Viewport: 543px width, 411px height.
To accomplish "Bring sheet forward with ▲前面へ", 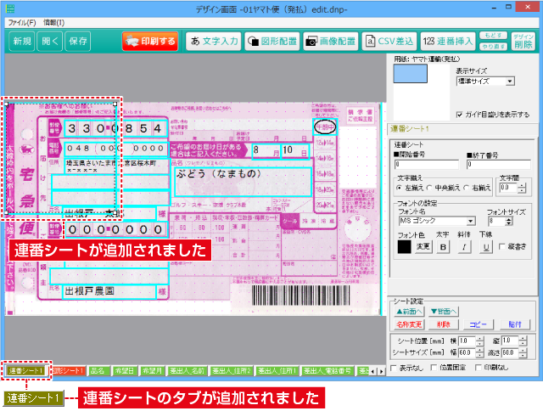I will [x=409, y=312].
